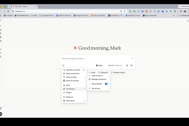The height and width of the screenshot is (126, 189).
Task: Close the New chat - Claude tab
Action: (x=36, y=7)
